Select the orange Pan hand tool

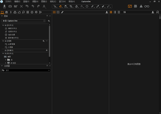(x=60, y=6)
